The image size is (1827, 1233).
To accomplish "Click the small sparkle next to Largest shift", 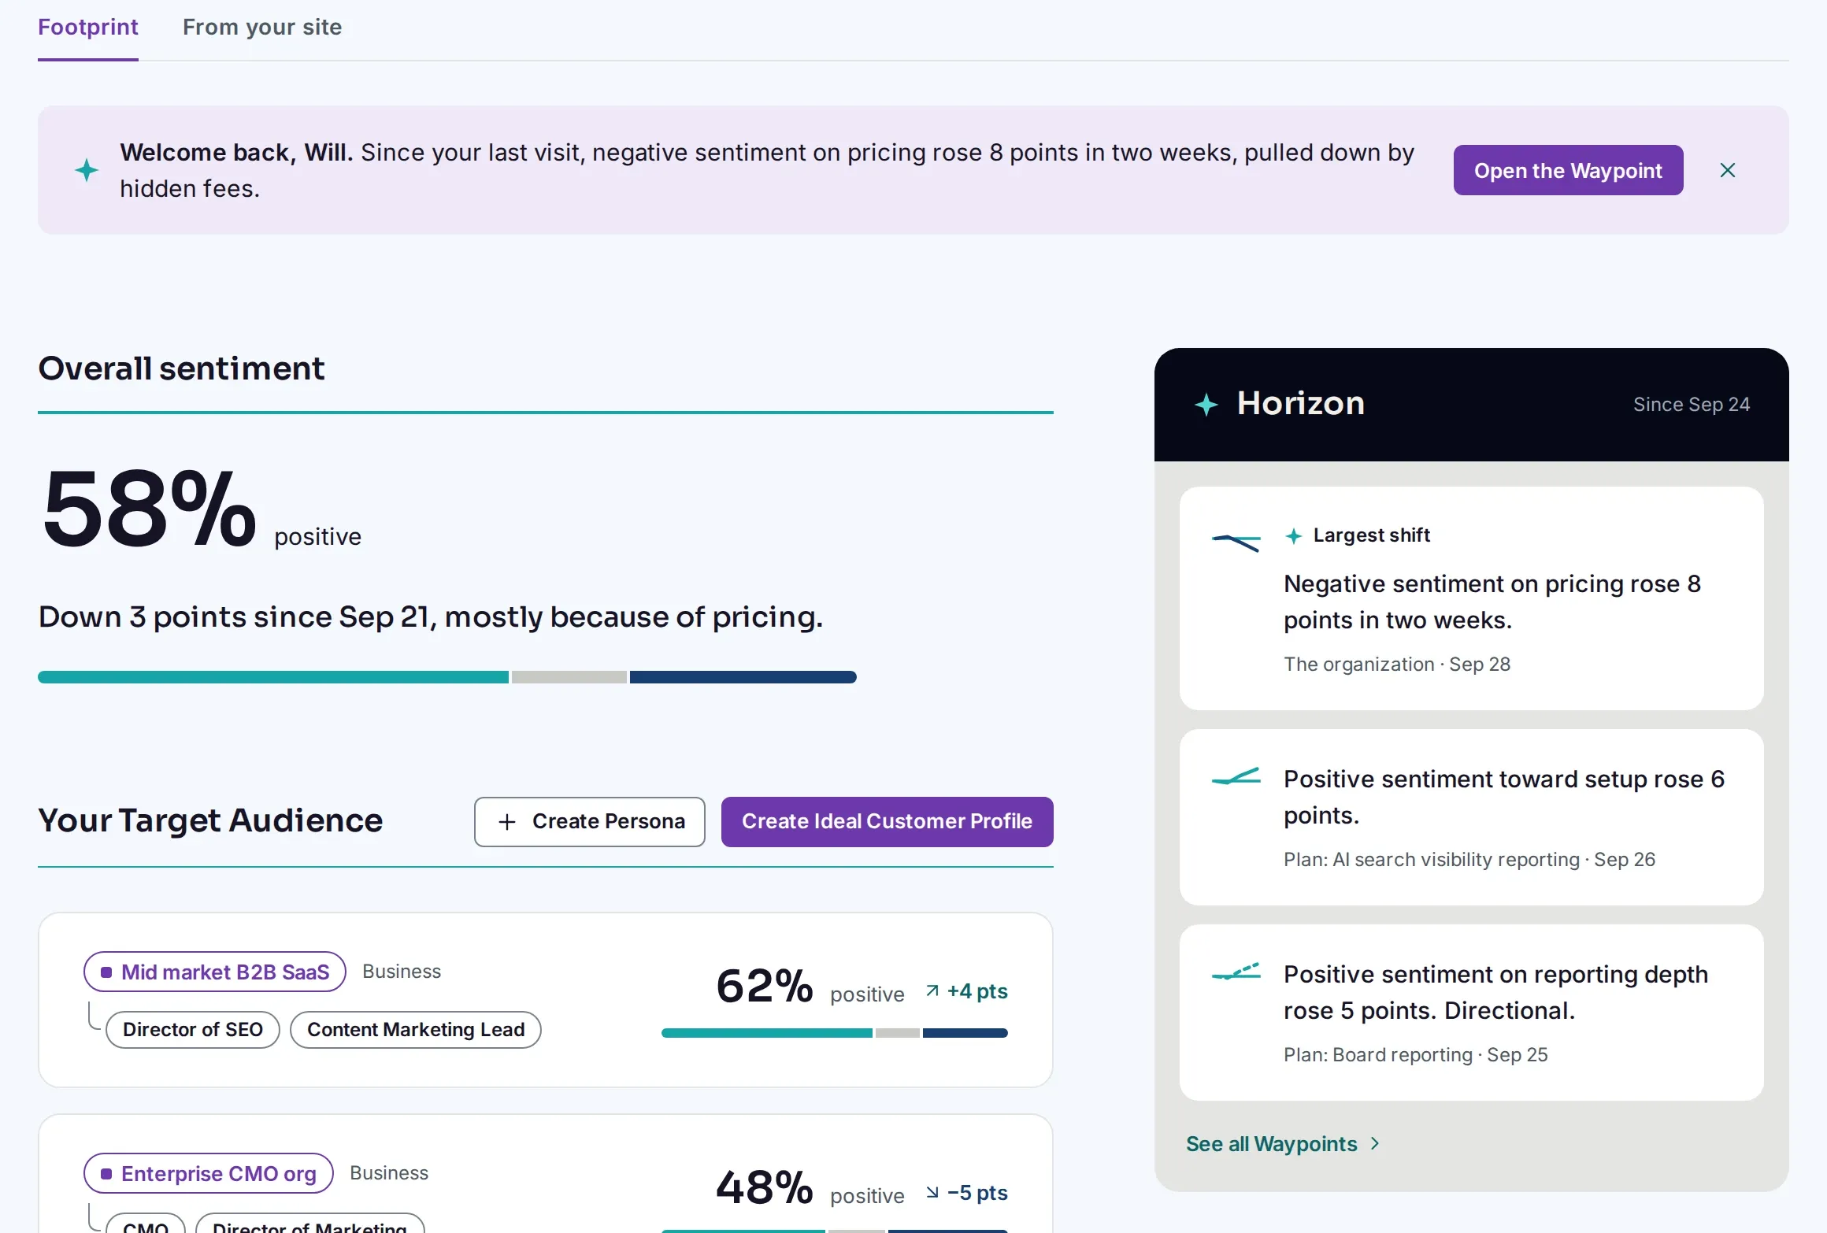I will 1293,536.
